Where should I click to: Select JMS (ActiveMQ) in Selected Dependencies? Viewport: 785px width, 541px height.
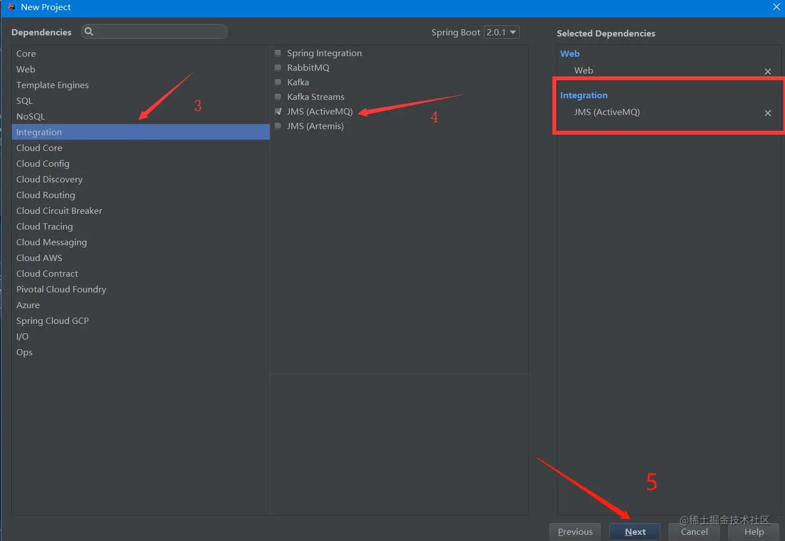tap(607, 112)
